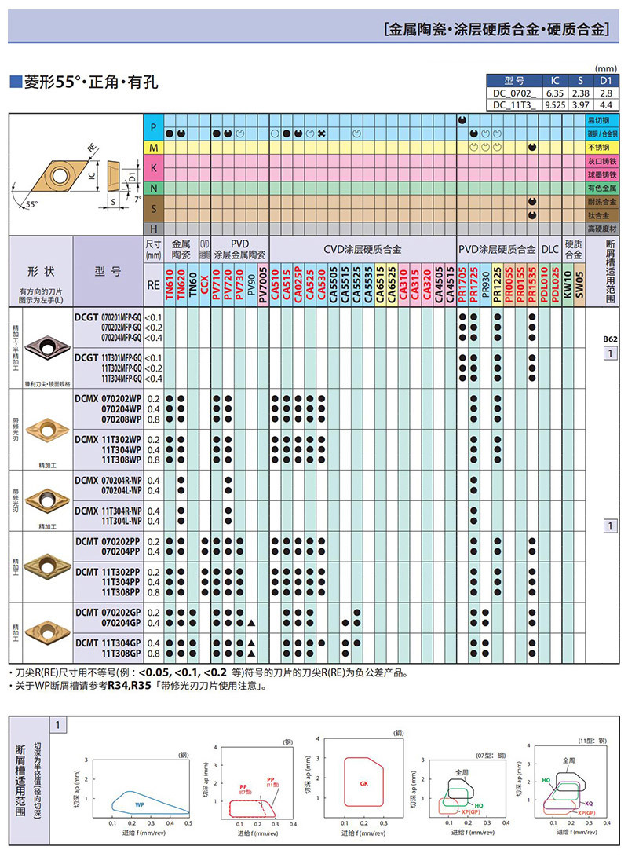Select the PV7005 grade header

coord(263,284)
